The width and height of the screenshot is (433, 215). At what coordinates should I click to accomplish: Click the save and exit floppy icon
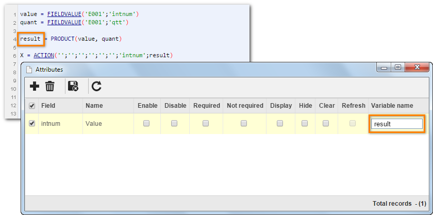(x=73, y=86)
